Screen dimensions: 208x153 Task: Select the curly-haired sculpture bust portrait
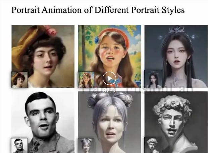(x=176, y=122)
